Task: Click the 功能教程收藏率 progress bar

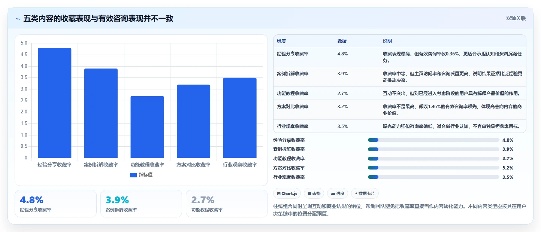Action: [x=433, y=159]
